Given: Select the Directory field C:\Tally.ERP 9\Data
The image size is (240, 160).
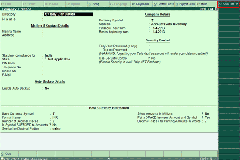Looking at the screenshot, I should tap(68, 14).
